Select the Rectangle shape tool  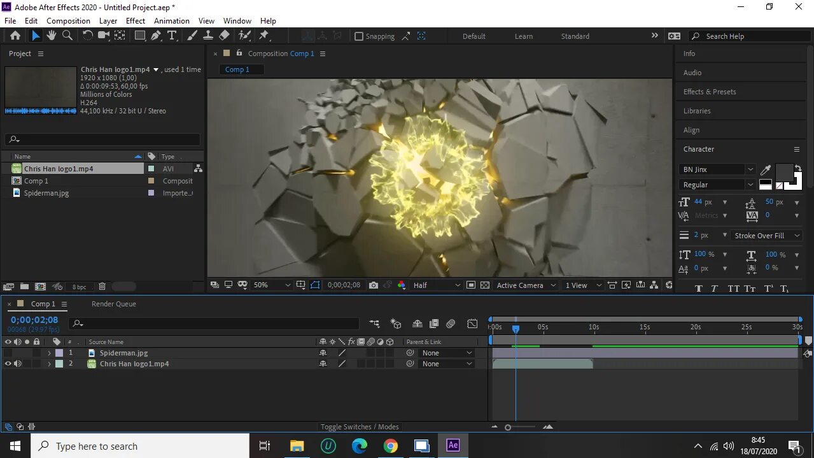click(x=140, y=36)
